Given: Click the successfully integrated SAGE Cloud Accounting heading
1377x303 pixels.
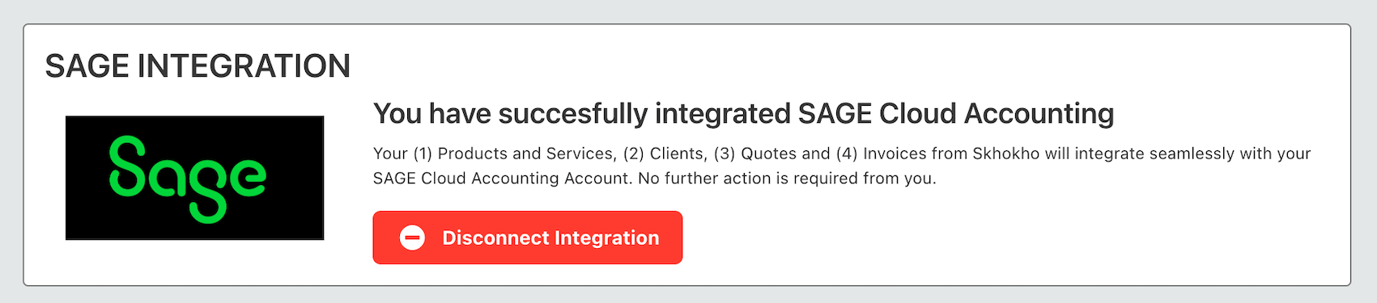Looking at the screenshot, I should (x=743, y=114).
